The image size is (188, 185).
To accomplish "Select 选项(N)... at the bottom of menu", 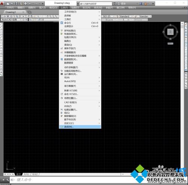I will 80,127.
